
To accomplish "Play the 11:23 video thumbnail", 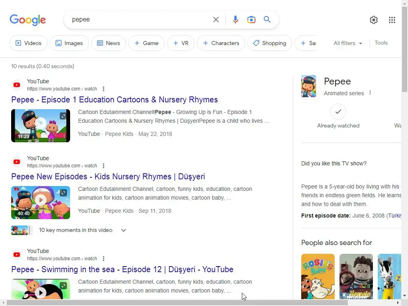I will tap(41, 126).
